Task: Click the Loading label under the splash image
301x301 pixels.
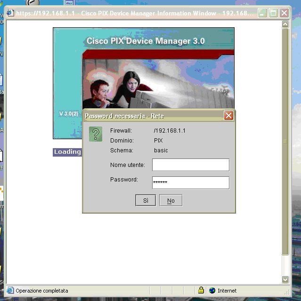Action: [67, 152]
